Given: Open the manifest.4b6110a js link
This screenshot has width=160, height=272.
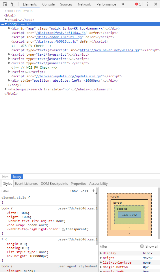Looking at the screenshot, I should (61, 33).
